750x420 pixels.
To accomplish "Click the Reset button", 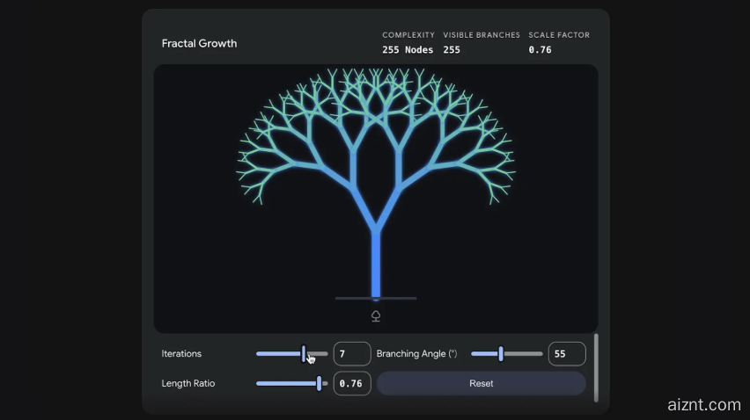I will [x=481, y=383].
